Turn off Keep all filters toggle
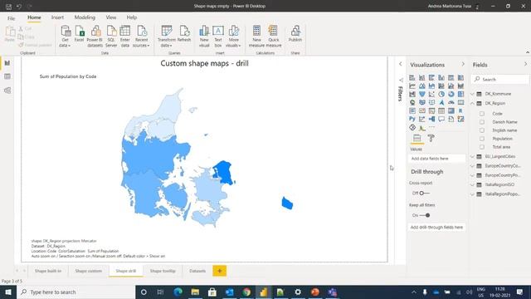 [x=425, y=215]
